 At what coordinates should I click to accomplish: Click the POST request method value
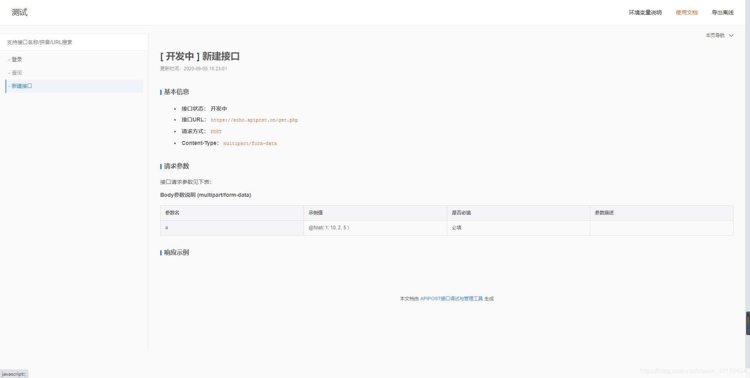pos(216,132)
